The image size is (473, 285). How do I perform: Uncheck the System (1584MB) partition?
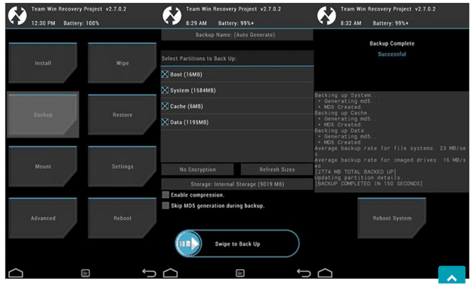click(165, 90)
